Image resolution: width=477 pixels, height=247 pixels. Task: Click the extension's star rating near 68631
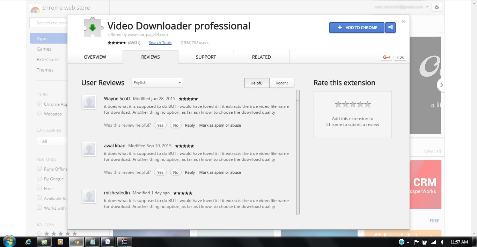tap(117, 43)
